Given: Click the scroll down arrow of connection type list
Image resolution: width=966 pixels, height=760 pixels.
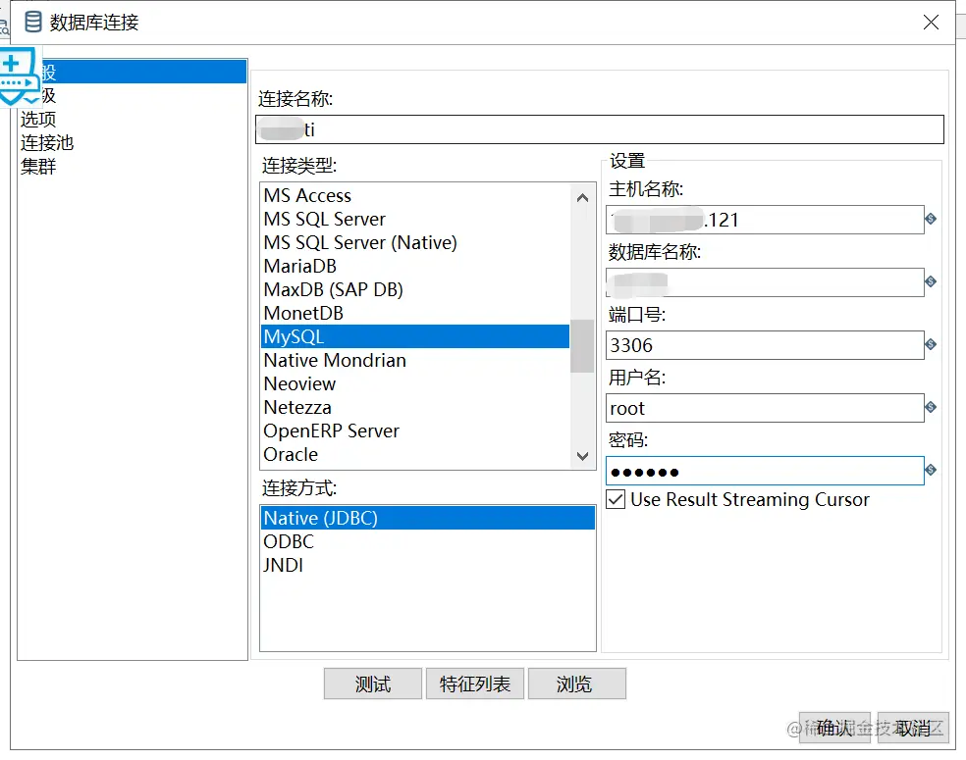Looking at the screenshot, I should click(x=582, y=456).
